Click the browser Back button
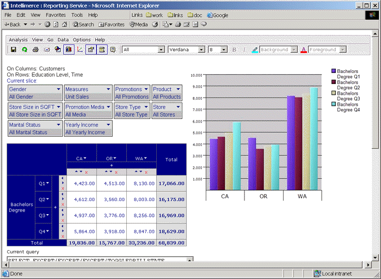 click(x=13, y=25)
